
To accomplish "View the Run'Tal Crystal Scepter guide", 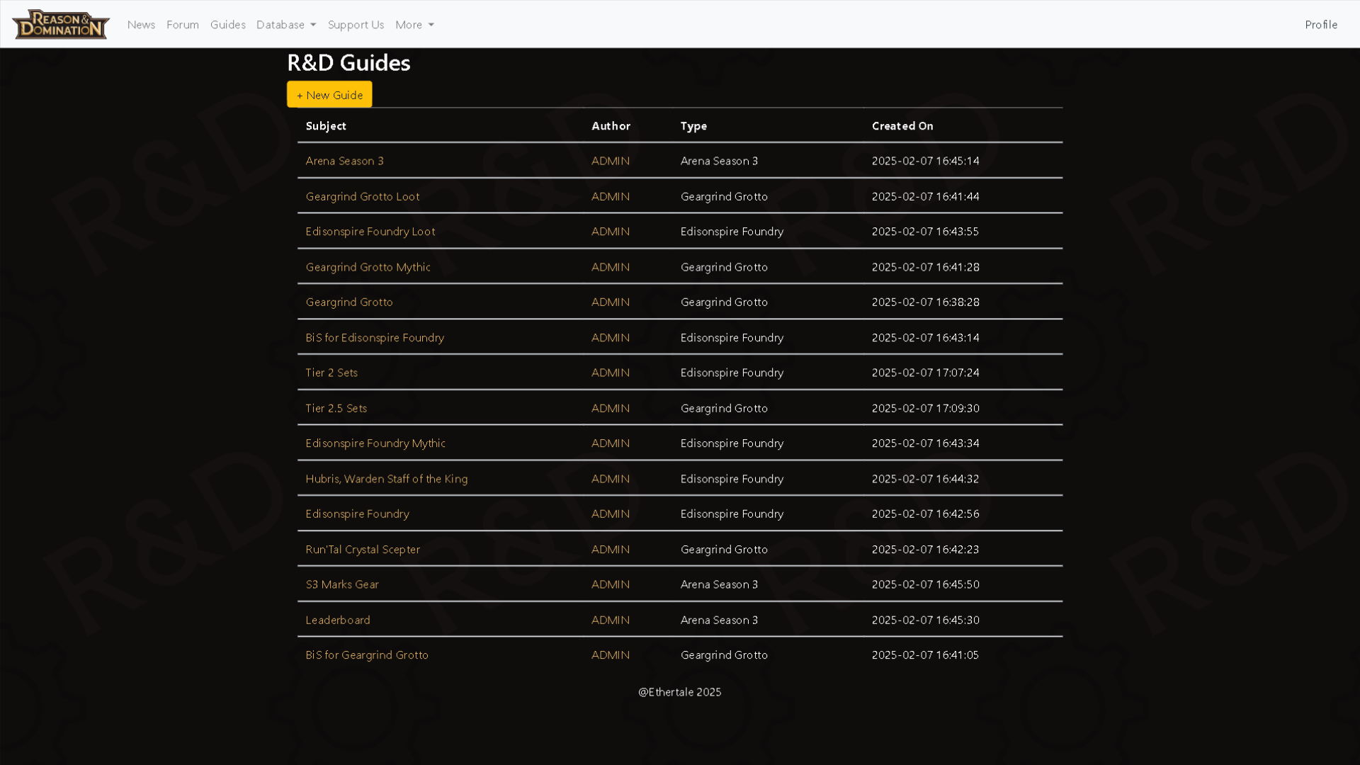I will [x=363, y=549].
